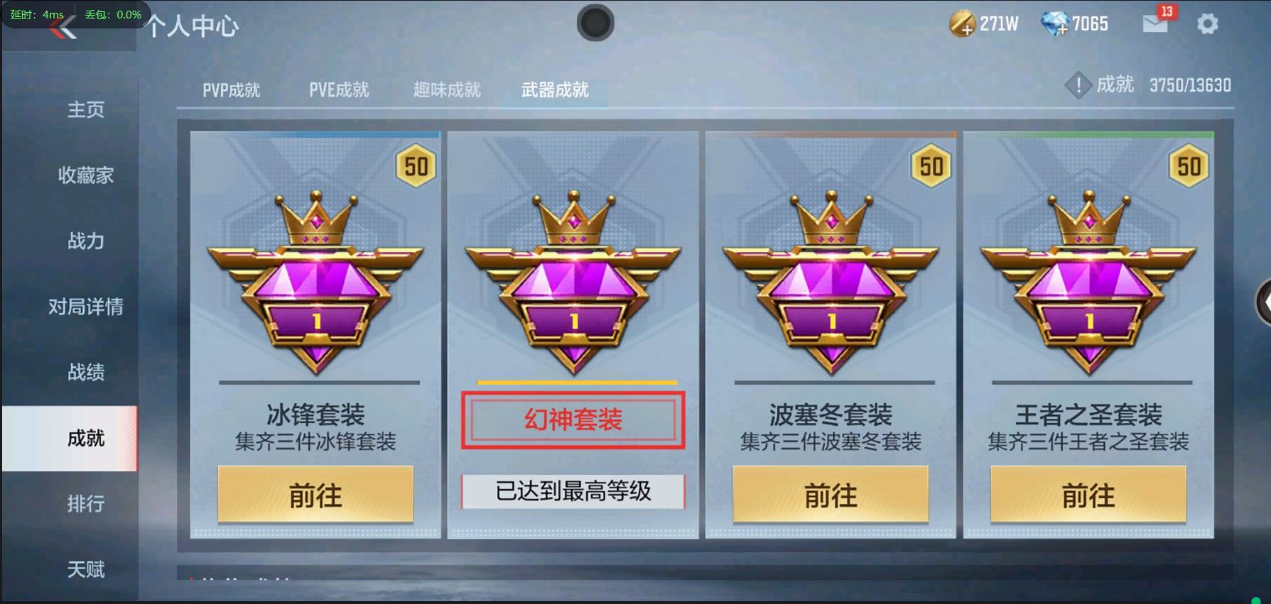1271x604 pixels.
Task: Expand the side panel arrow handle
Action: click(1263, 302)
